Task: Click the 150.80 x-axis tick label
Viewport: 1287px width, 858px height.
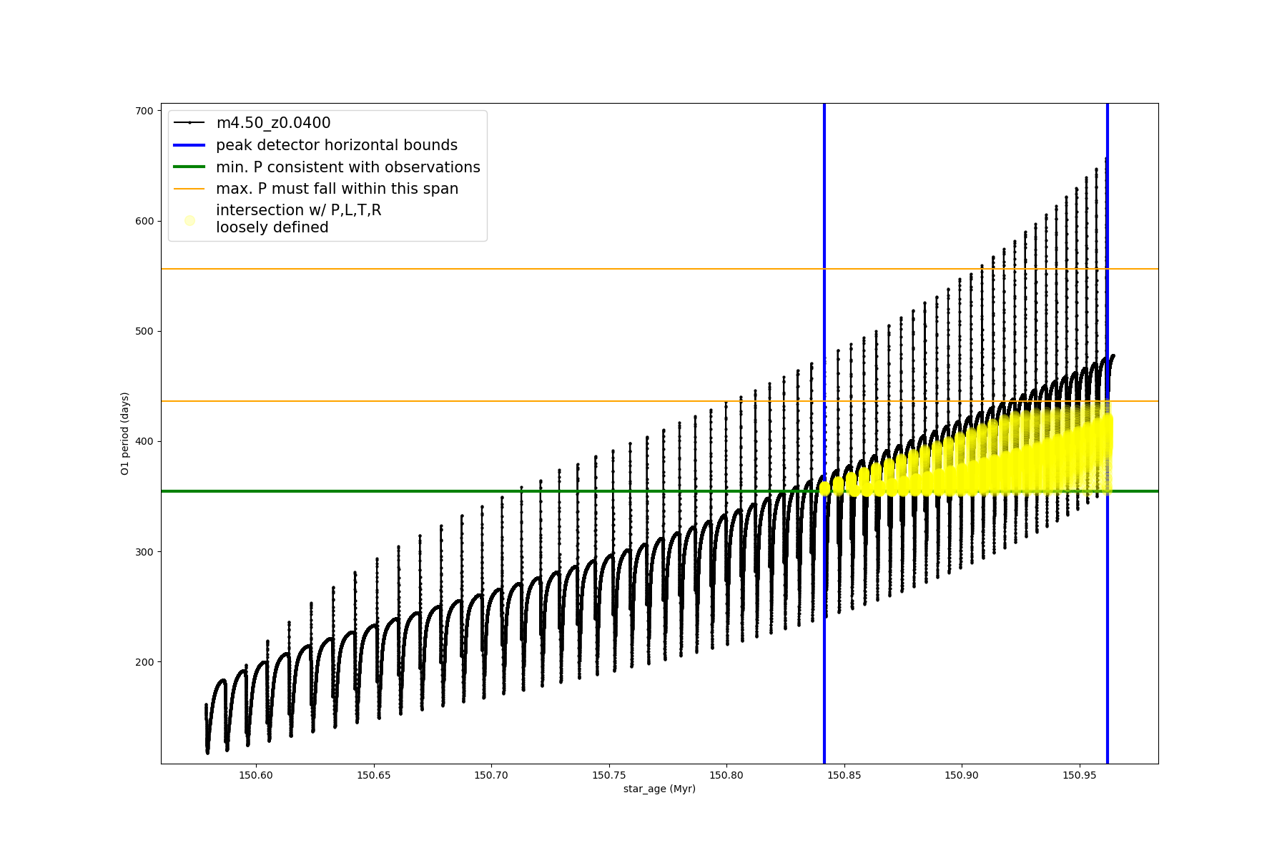Action: tap(726, 775)
